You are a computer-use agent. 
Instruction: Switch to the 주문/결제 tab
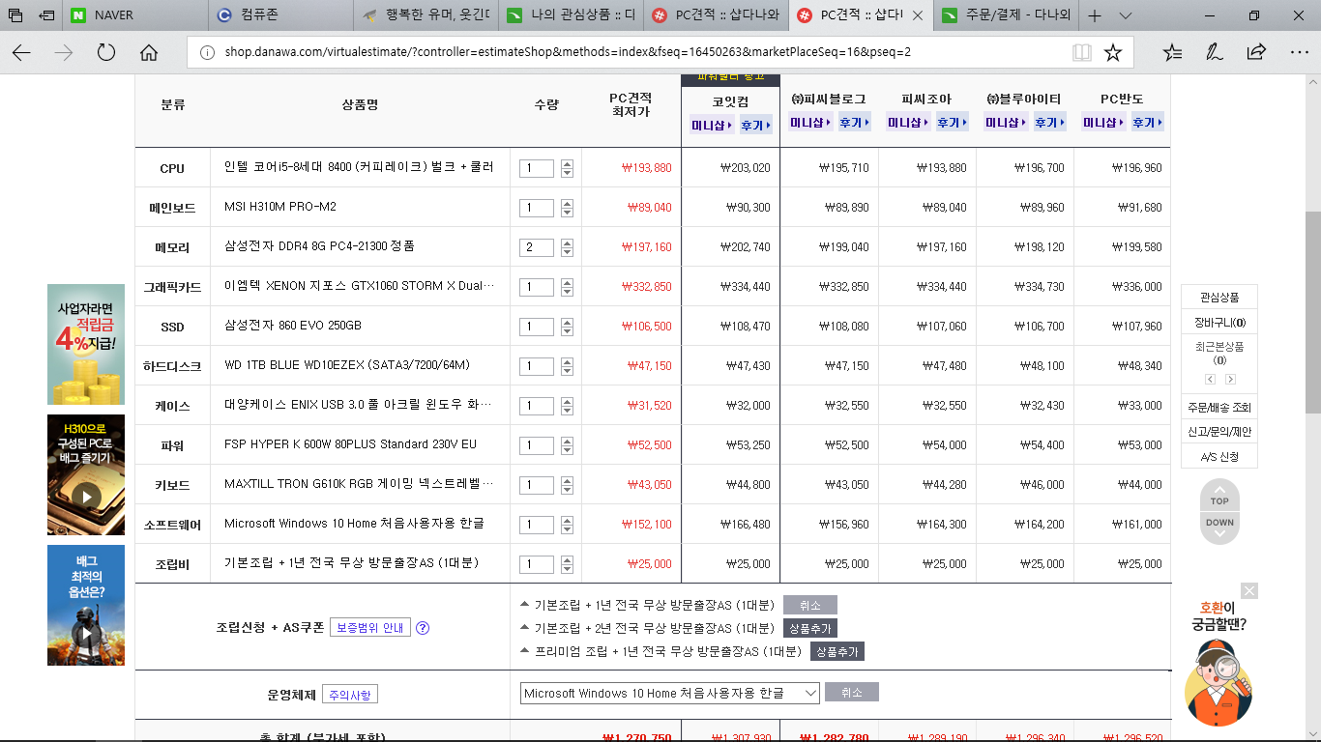1004,15
